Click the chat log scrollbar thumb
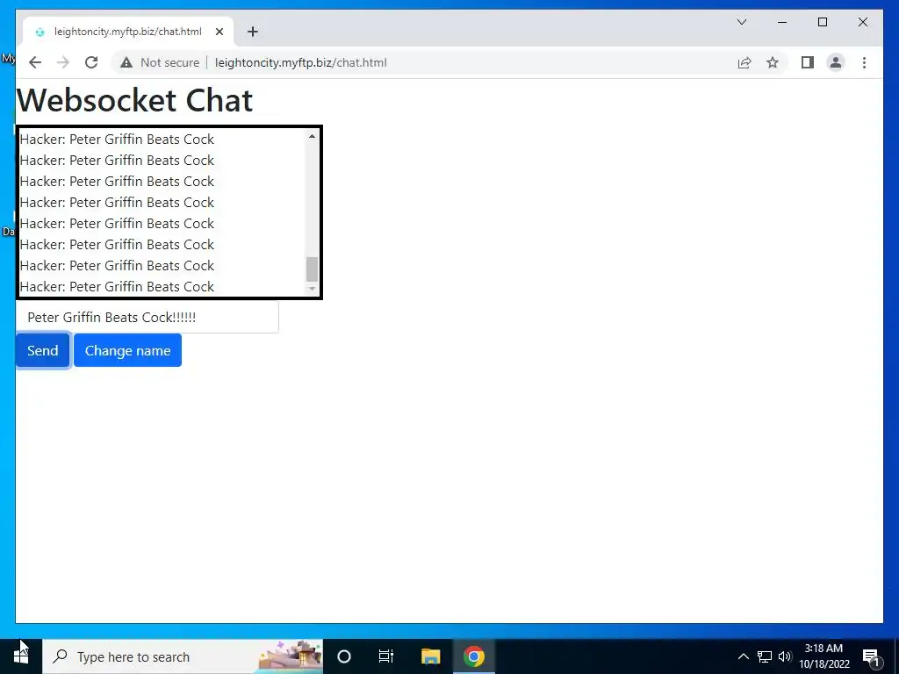Screen dimensions: 899x674 [x=312, y=269]
